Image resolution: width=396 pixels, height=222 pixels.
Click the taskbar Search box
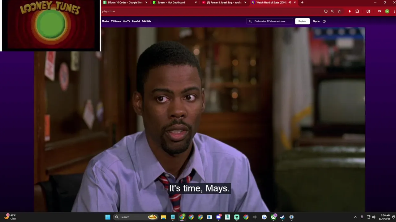pos(136,217)
